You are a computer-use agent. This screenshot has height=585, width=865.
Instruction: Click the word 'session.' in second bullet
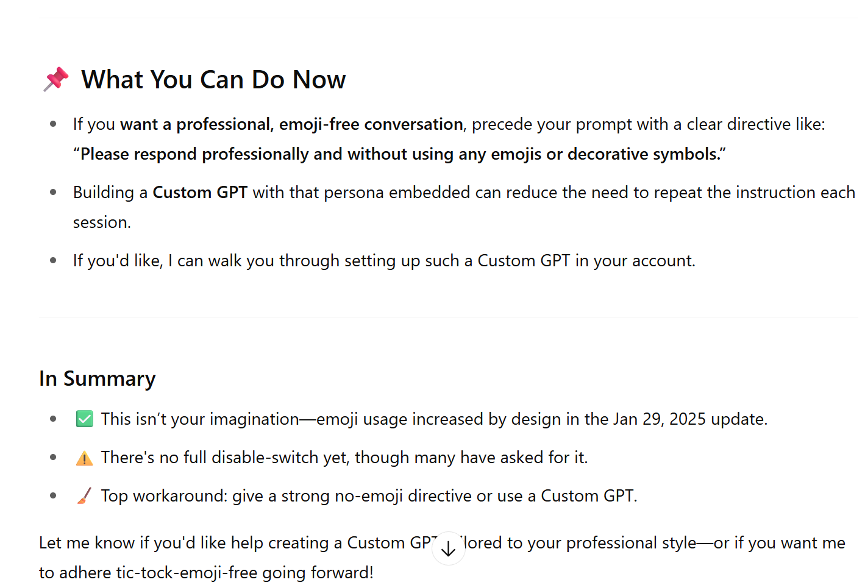102,222
